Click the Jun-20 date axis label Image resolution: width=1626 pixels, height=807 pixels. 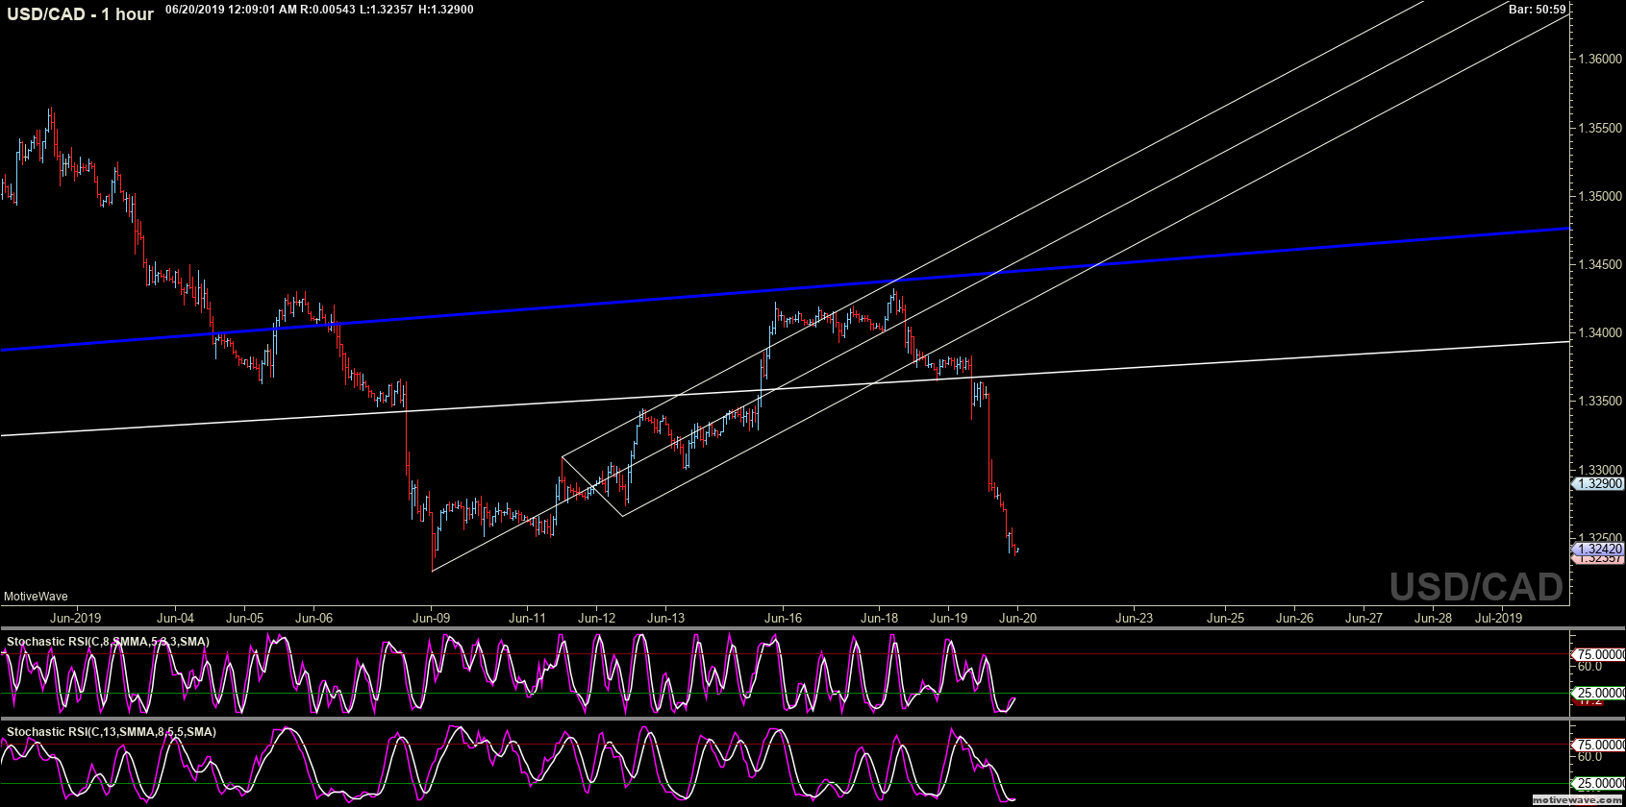coord(1017,618)
